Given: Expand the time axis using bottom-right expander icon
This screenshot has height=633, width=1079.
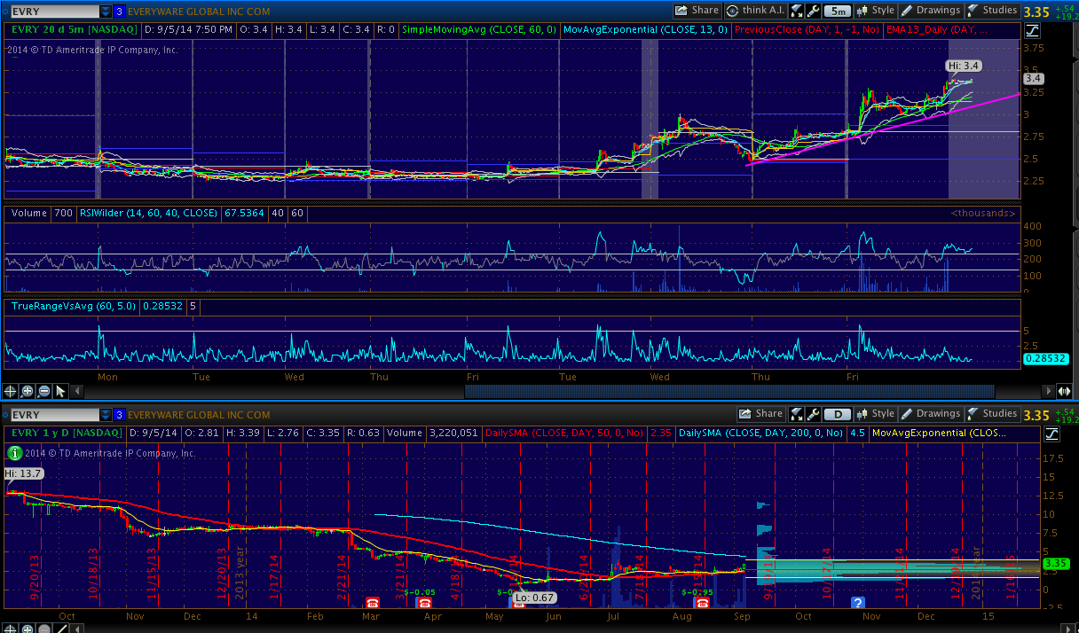Looking at the screenshot, I should coord(1063,391).
